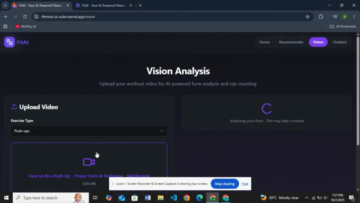Click the taskbar search box
The width and height of the screenshot is (360, 203).
click(x=51, y=198)
